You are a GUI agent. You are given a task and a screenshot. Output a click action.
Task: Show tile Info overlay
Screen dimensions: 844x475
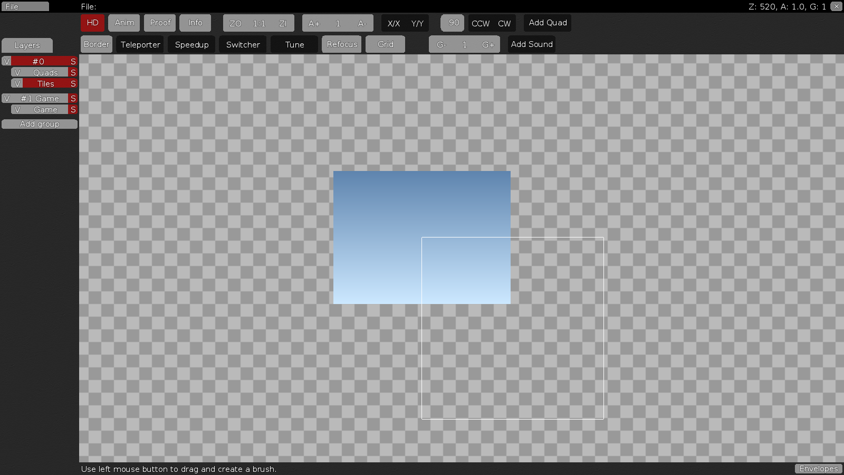195,23
